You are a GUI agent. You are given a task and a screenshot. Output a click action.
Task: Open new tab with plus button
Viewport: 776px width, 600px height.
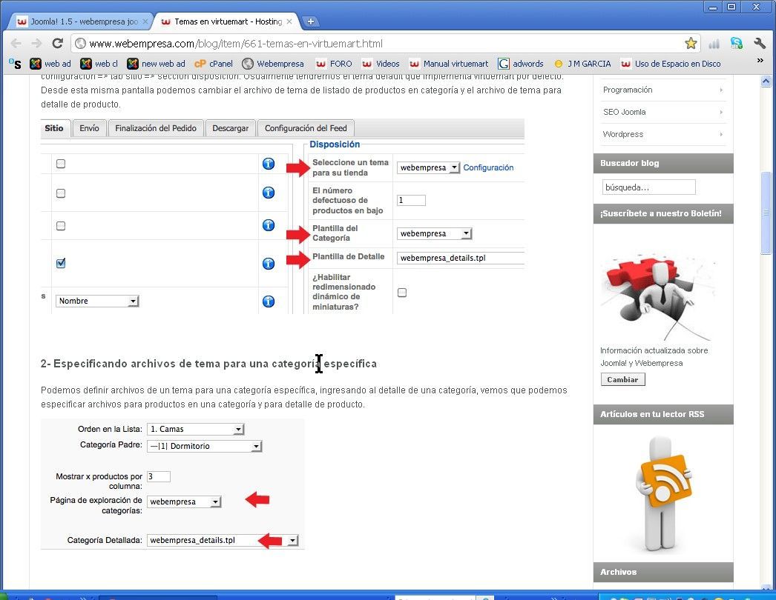pos(310,21)
